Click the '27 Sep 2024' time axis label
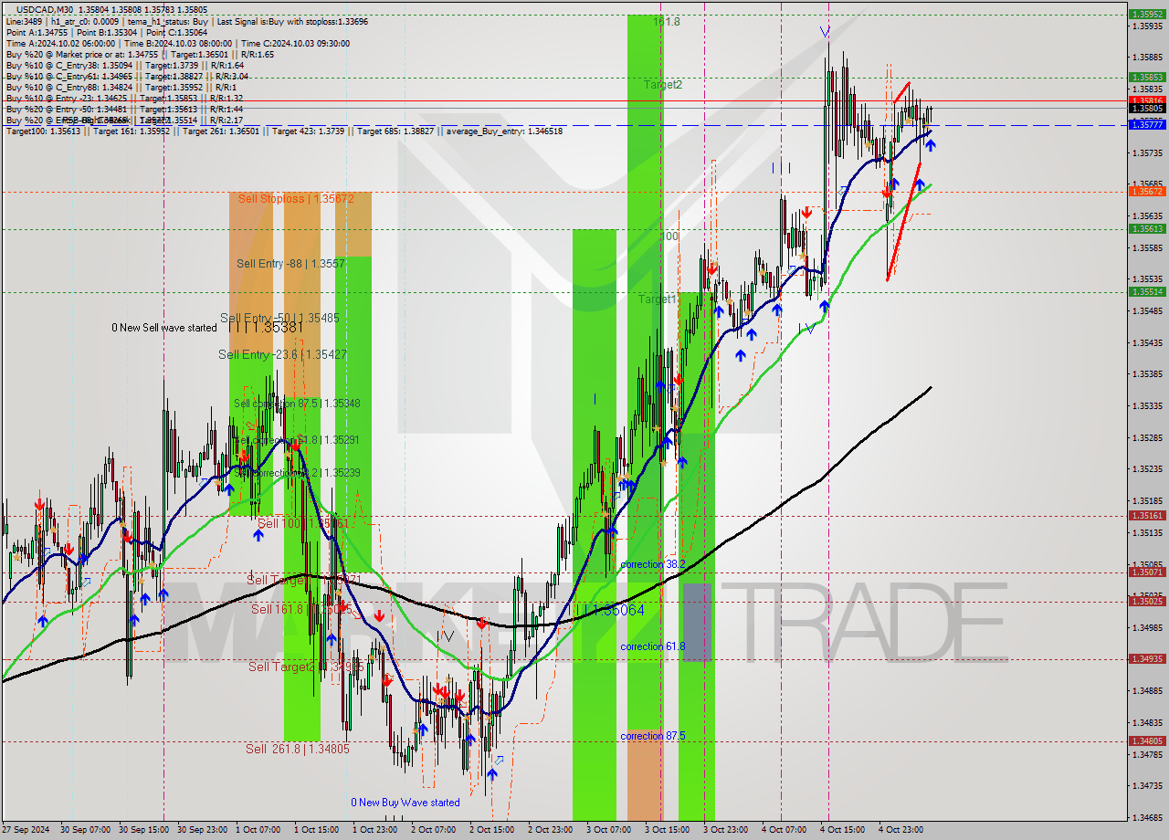This screenshot has width=1169, height=840. coord(26,830)
